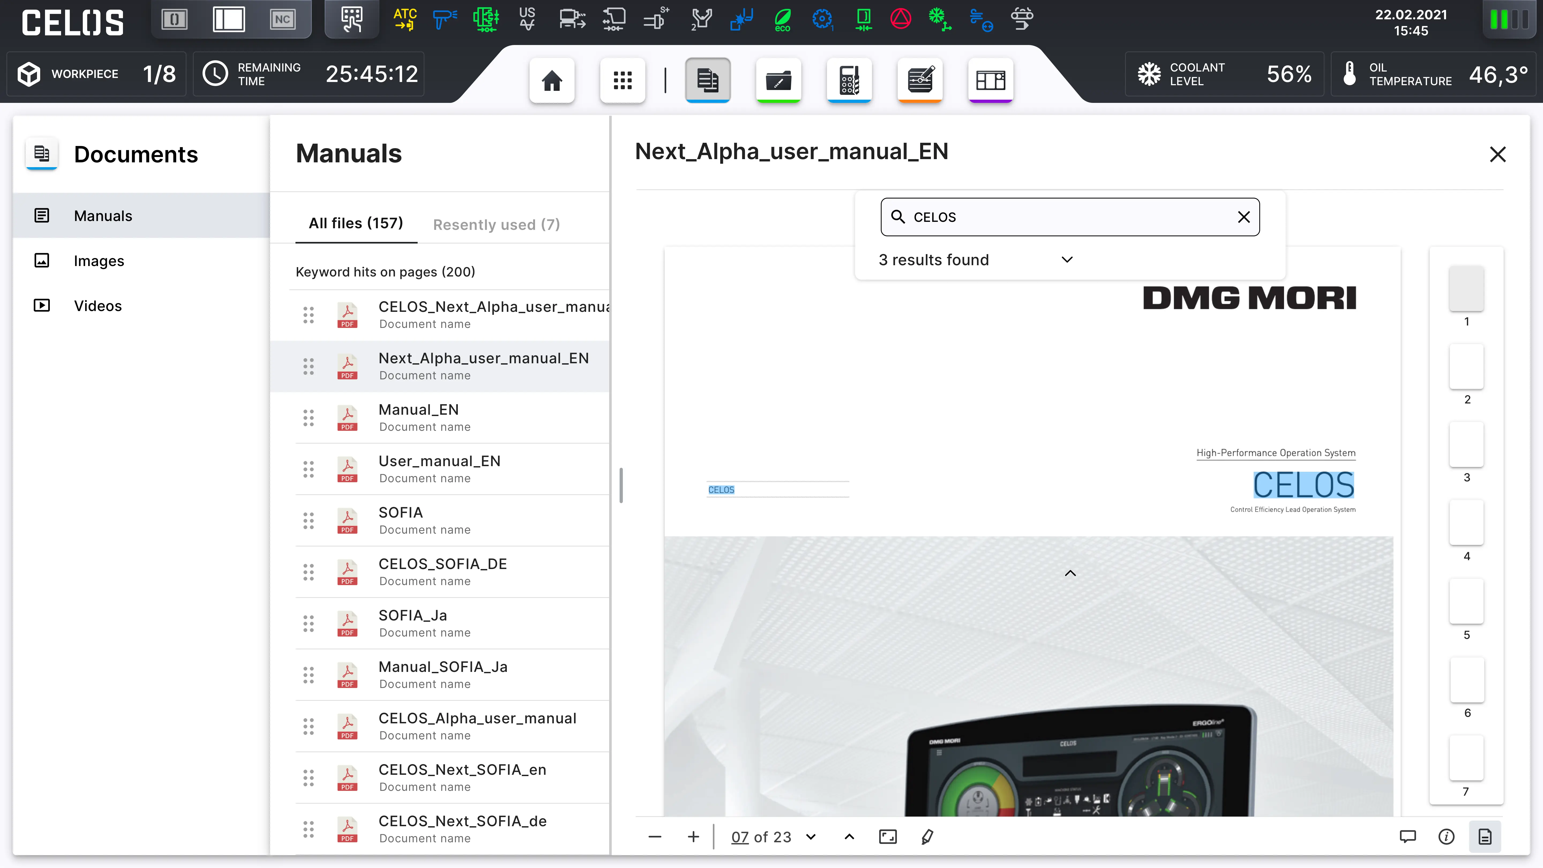Zoom in with the plus button
This screenshot has height=868, width=1543.
point(693,837)
